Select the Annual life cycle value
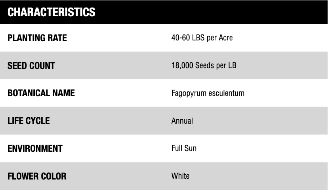This screenshot has height=191, width=328. 182,121
